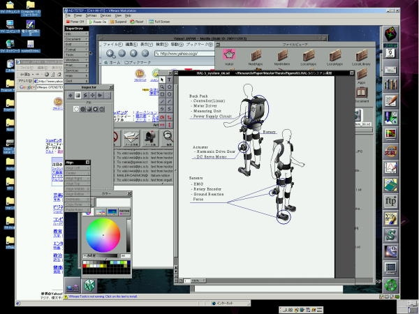This screenshot has width=419, height=314.
Task: Open the Format submenu in SuperDraw menu
Action: (77, 50)
